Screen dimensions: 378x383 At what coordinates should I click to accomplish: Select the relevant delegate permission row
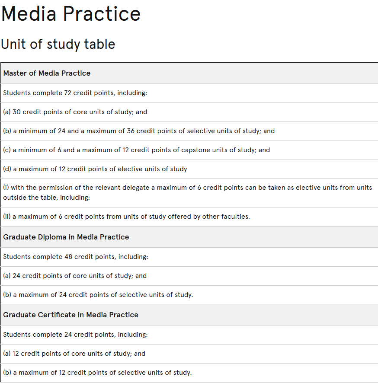pos(189,193)
